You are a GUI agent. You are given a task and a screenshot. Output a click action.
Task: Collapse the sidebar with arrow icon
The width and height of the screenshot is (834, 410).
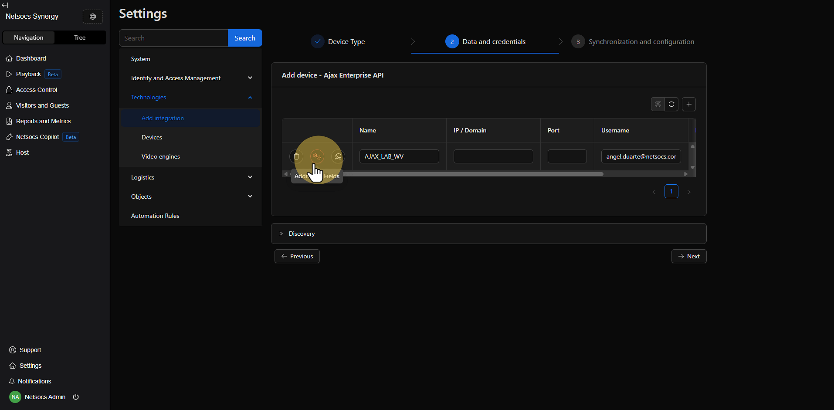5,5
